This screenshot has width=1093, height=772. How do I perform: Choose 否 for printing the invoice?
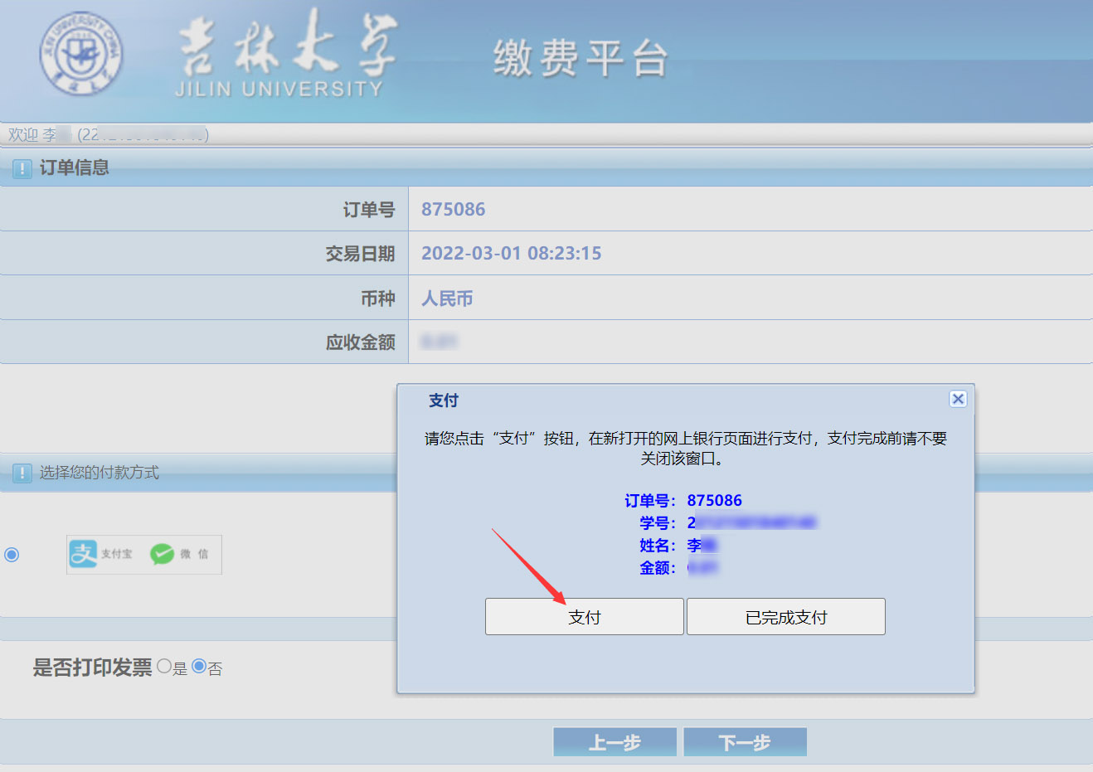pyautogui.click(x=199, y=666)
